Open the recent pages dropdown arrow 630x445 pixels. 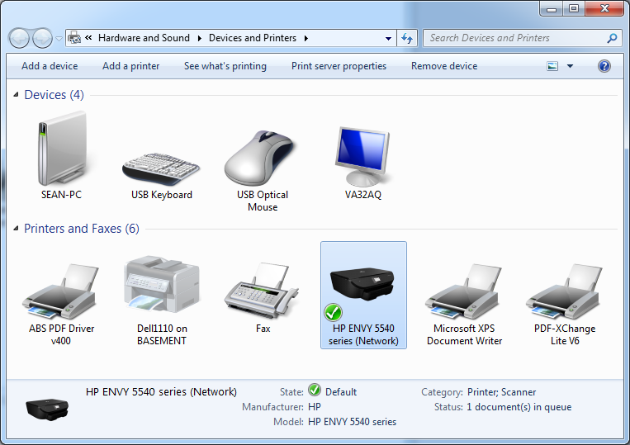tap(59, 39)
